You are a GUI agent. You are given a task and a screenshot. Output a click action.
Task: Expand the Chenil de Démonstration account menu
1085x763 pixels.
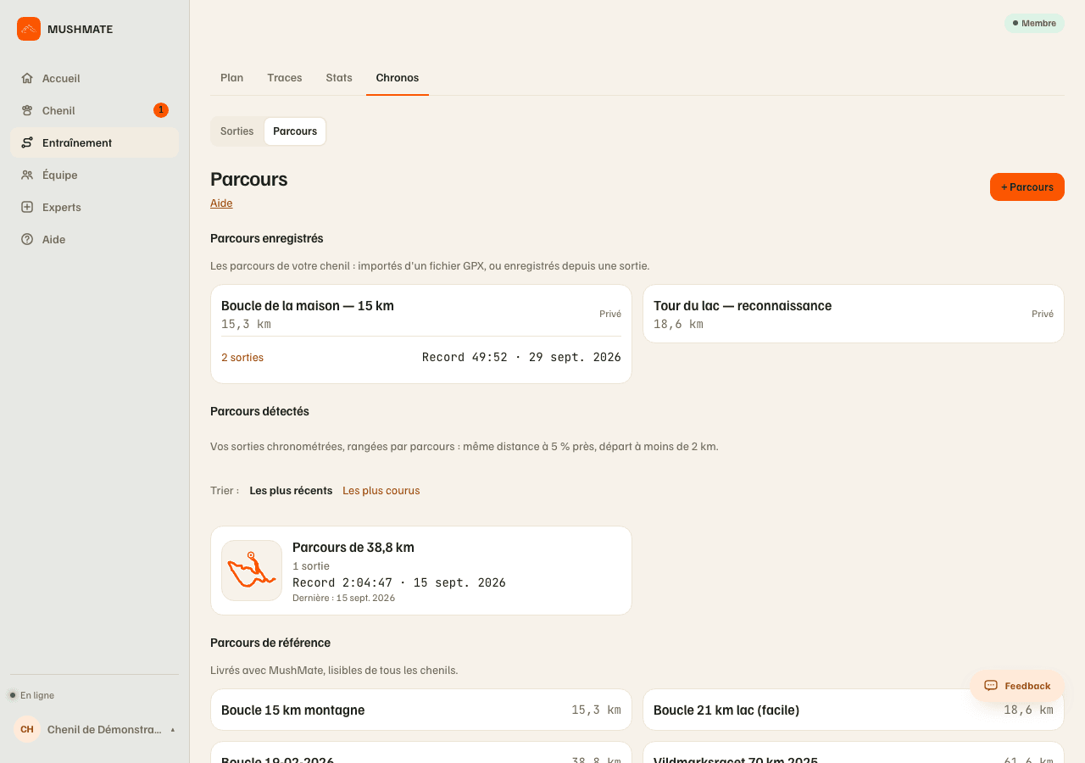tap(94, 729)
